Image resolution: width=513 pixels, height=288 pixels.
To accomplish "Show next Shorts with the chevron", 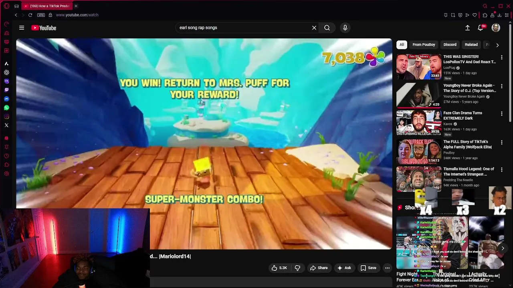I will tap(503, 248).
